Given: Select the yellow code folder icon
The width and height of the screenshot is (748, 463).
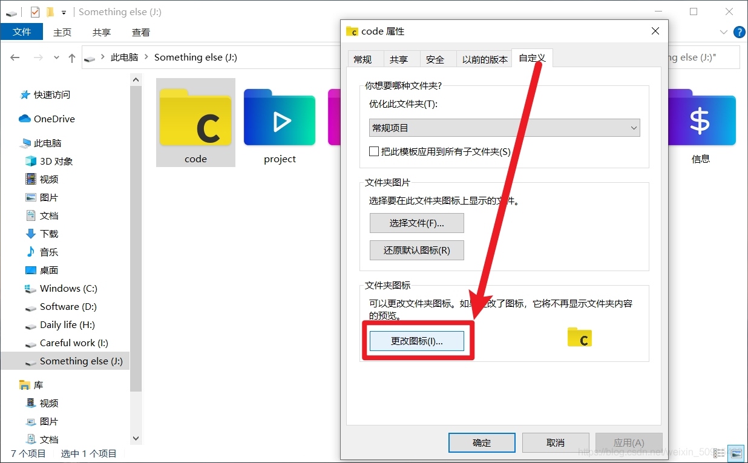Looking at the screenshot, I should [x=195, y=117].
